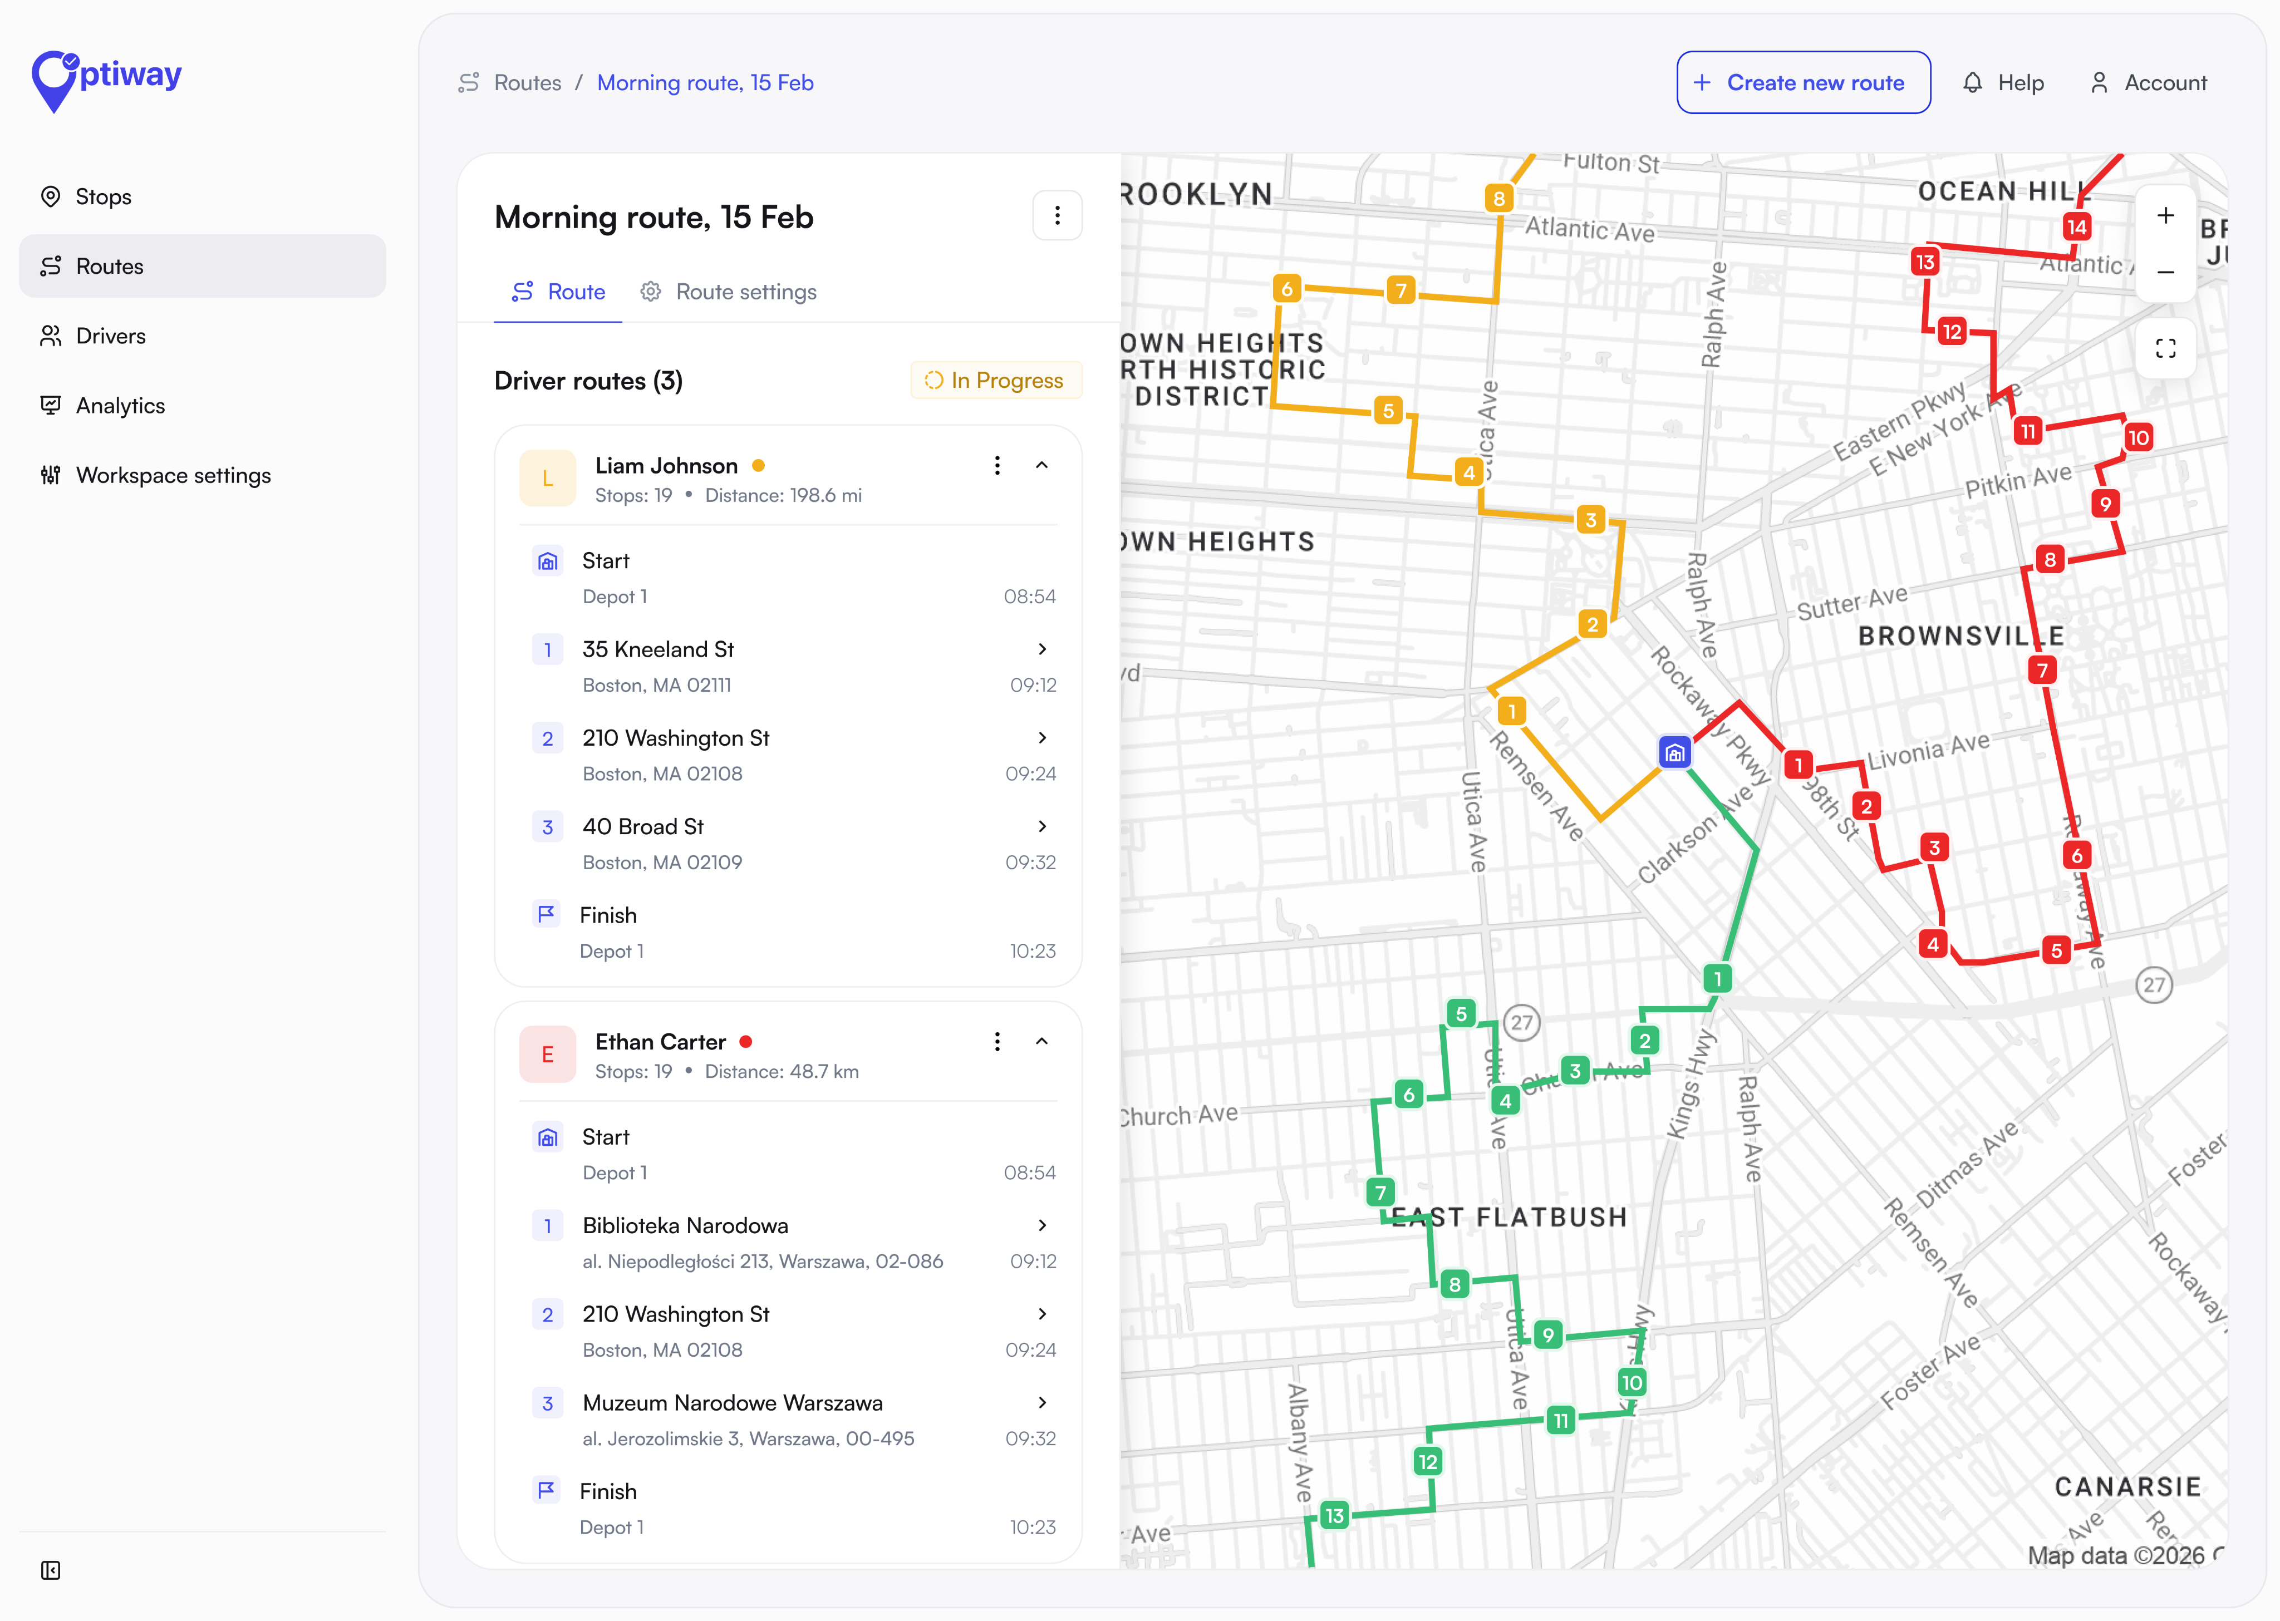
Task: Click Liam Johnson's L avatar
Action: pos(547,478)
